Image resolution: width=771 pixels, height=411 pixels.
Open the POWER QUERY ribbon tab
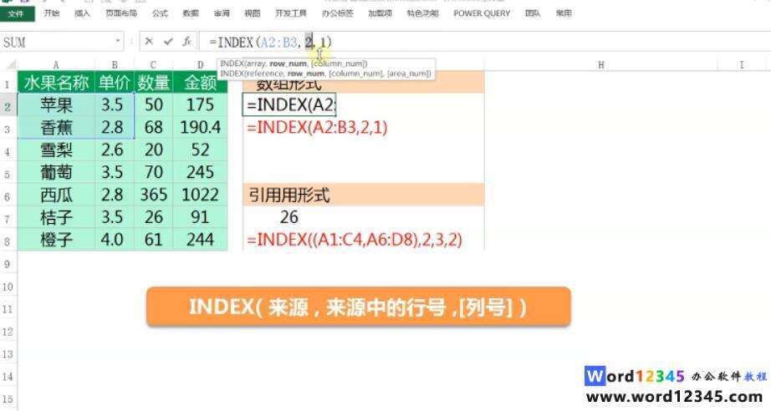[482, 13]
